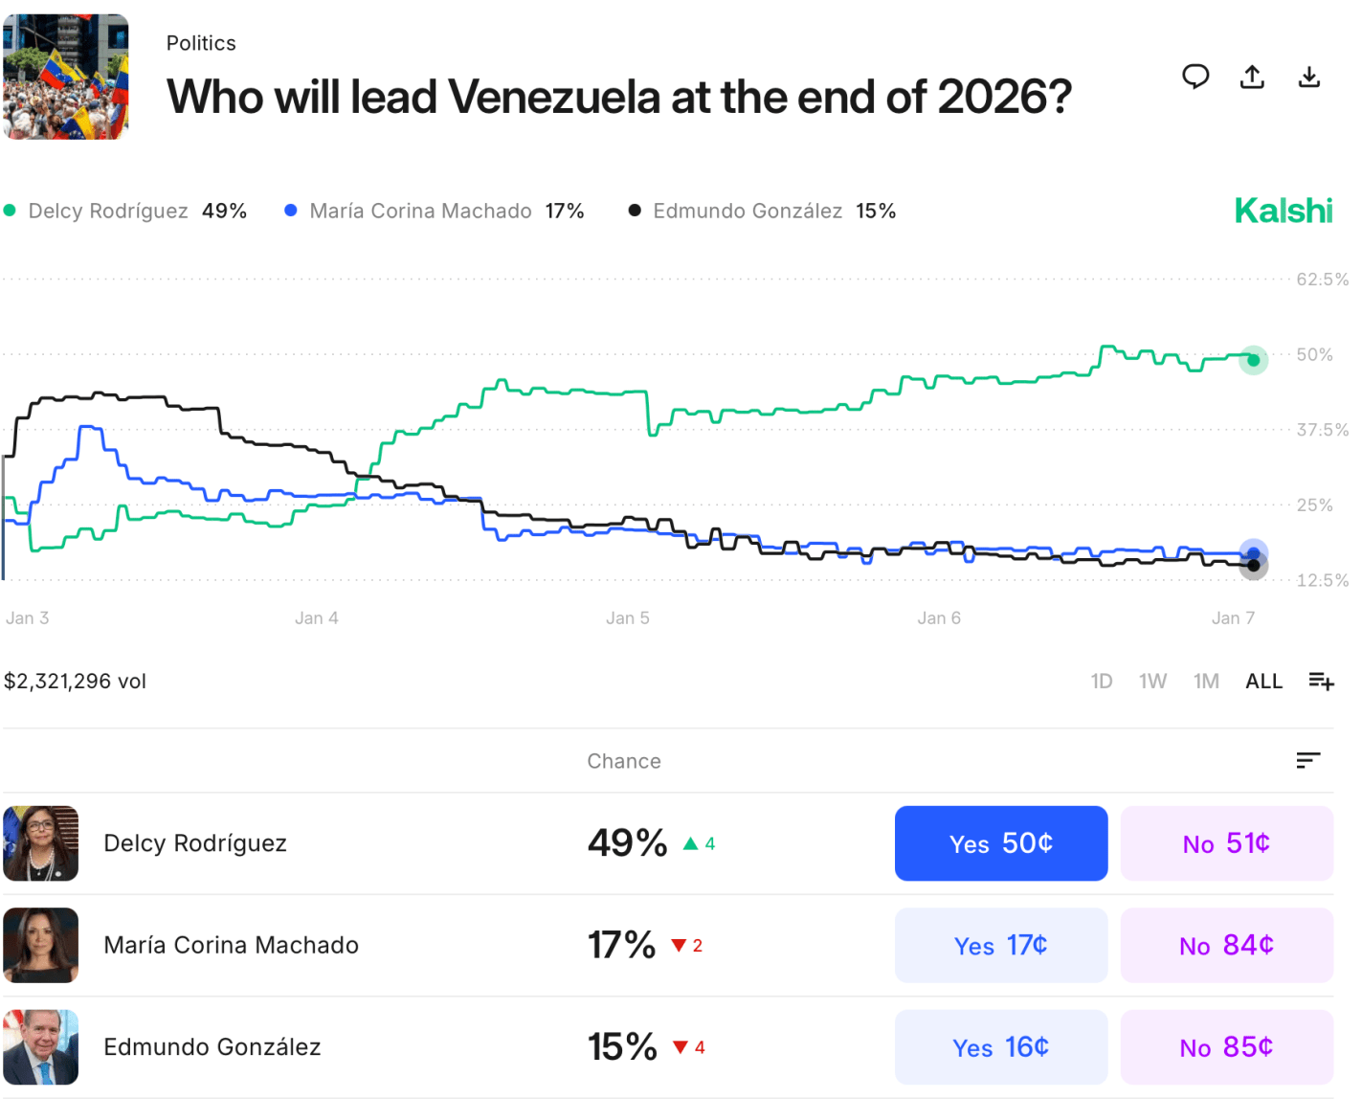Image resolution: width=1362 pixels, height=1099 pixels.
Task: Click the green up arrow beside 49%
Action: point(690,843)
